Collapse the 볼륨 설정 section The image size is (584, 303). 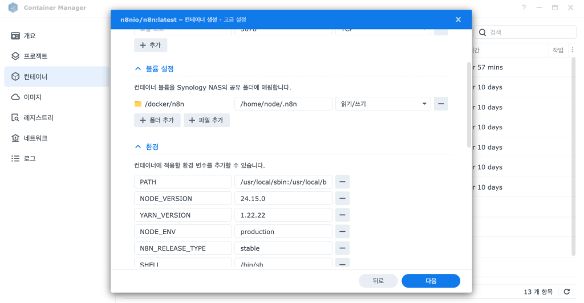pos(154,69)
